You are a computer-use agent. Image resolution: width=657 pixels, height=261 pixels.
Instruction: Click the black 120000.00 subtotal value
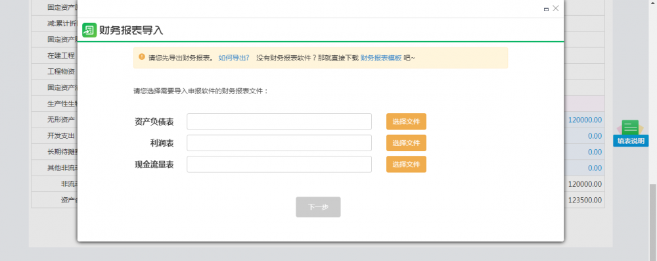point(585,184)
